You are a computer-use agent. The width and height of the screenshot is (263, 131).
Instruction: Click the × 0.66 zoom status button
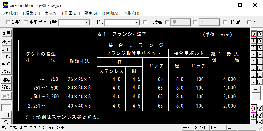(246, 128)
